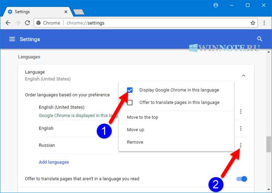Choose Remove in the language menu

(135, 142)
